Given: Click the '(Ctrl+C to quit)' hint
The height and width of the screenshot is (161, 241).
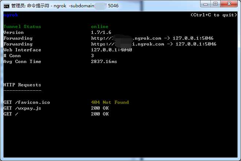Looking at the screenshot, I should 214,15.
